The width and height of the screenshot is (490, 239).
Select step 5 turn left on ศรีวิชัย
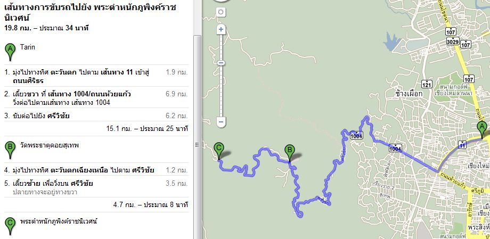96,187
